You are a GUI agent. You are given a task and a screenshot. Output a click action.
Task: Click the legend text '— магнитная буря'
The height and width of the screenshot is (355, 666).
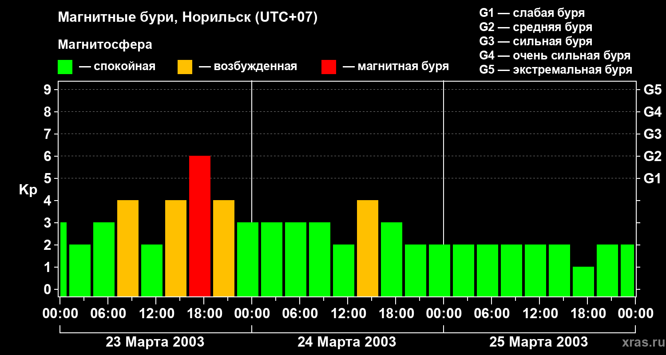[396, 67]
